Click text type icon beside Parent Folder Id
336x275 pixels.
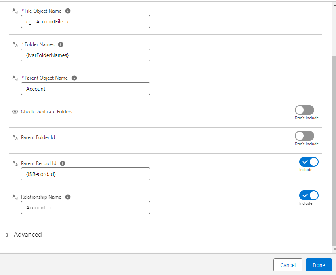(x=15, y=137)
